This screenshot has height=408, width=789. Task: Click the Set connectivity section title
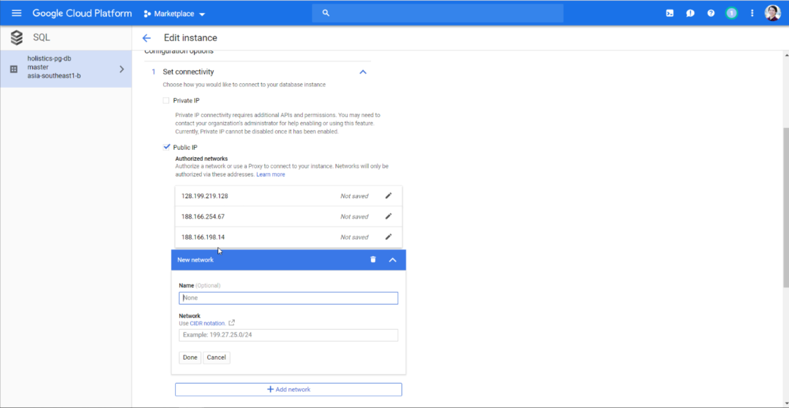click(x=188, y=72)
